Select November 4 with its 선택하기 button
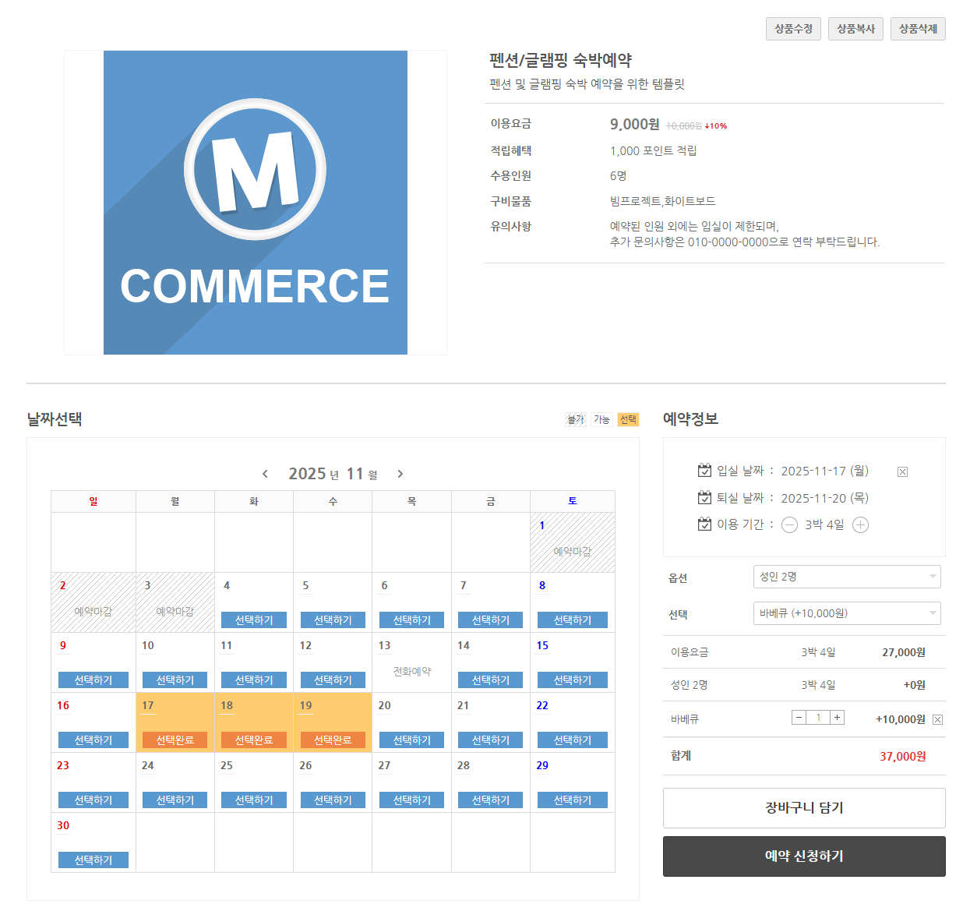Viewport: 970px width, 911px height. 253,620
